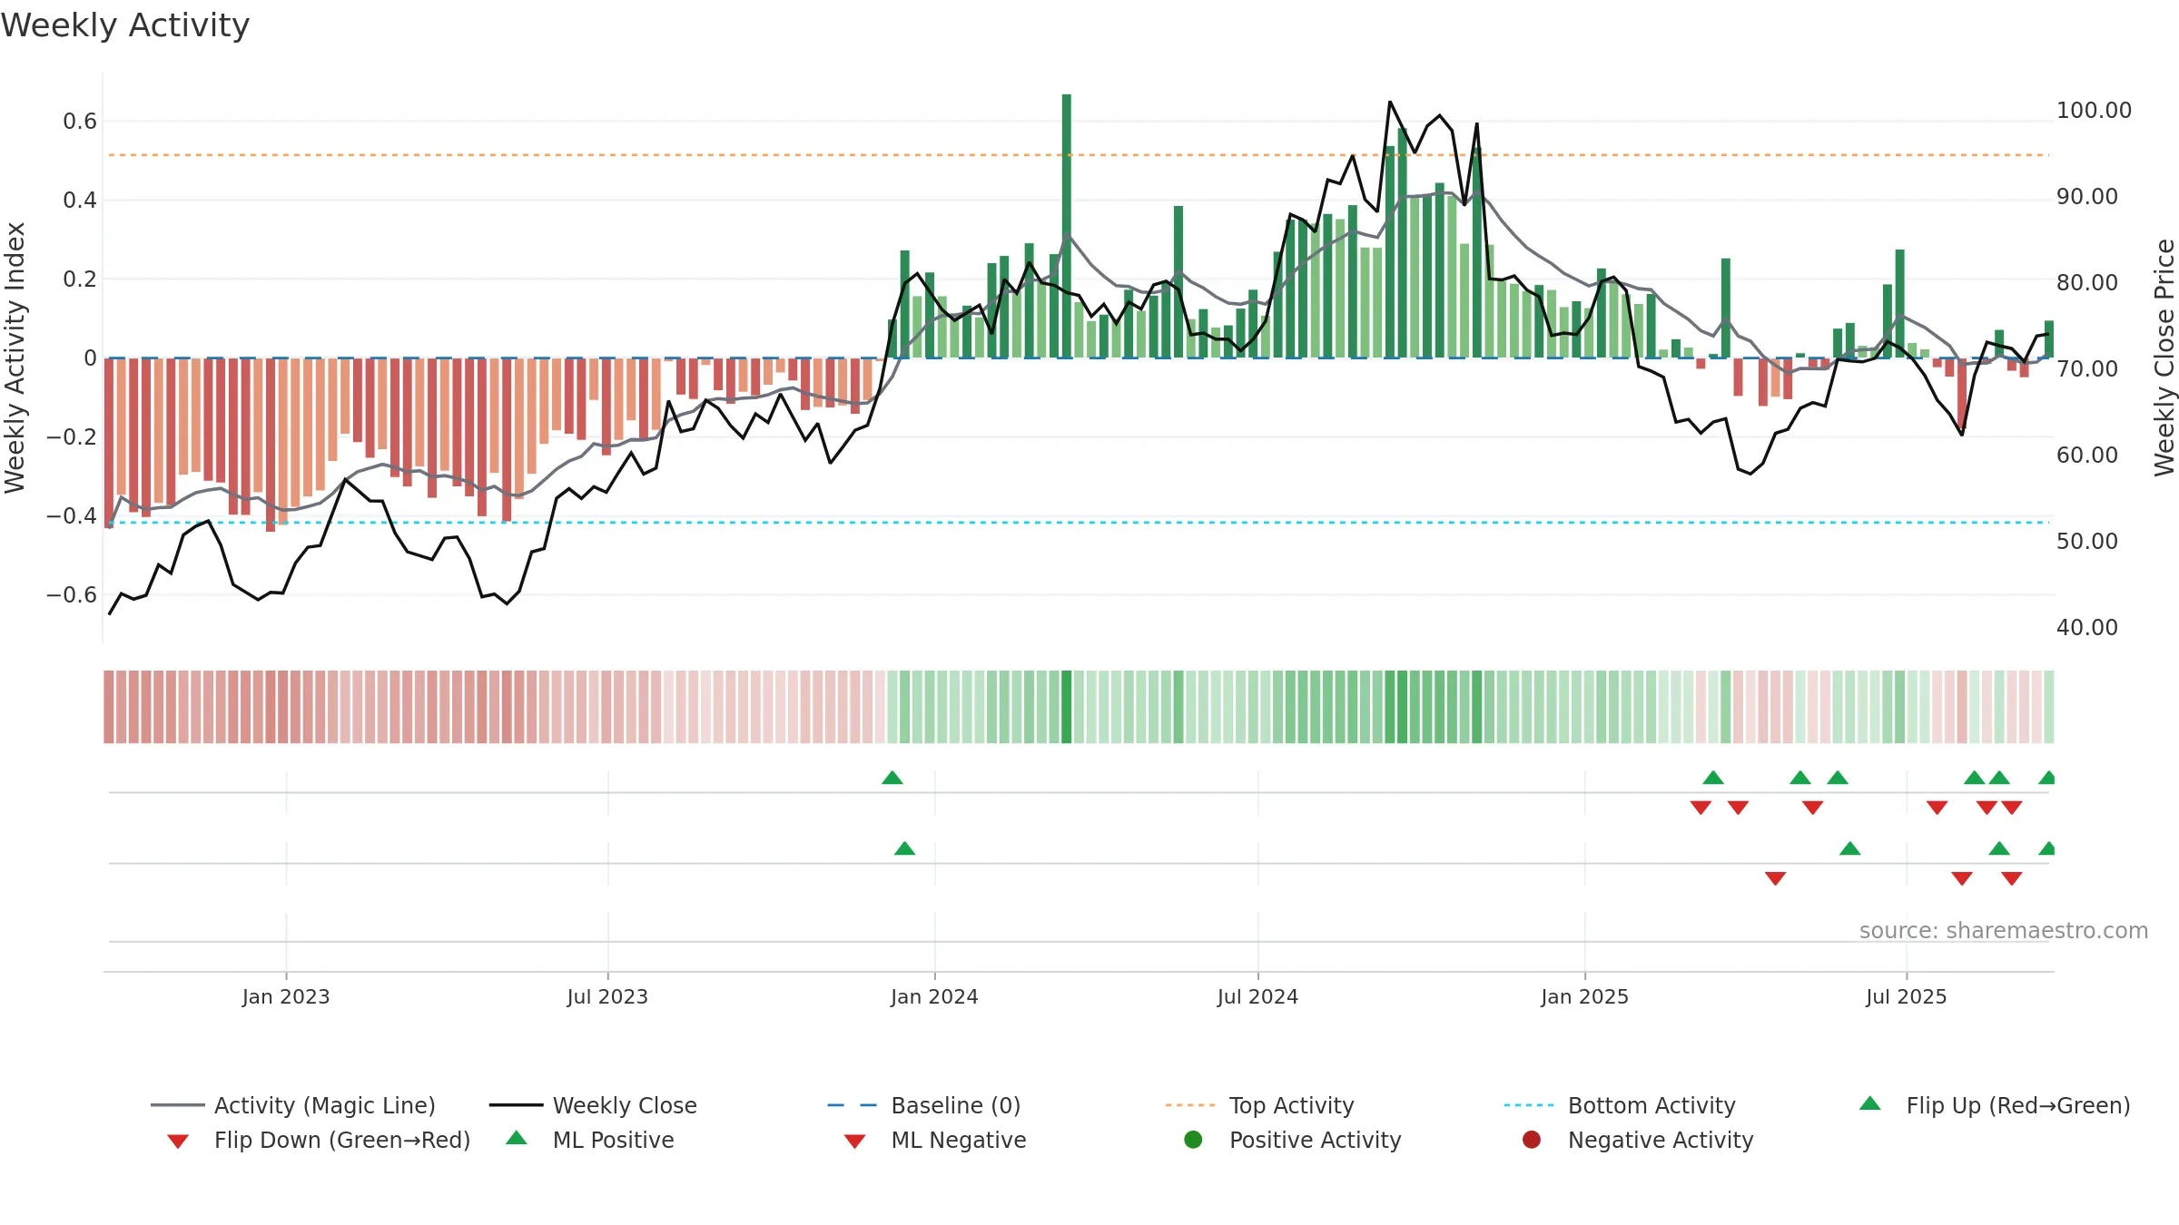Click the source: sharemaestro.com text
The width and height of the screenshot is (2179, 1225).
pos(2004,930)
